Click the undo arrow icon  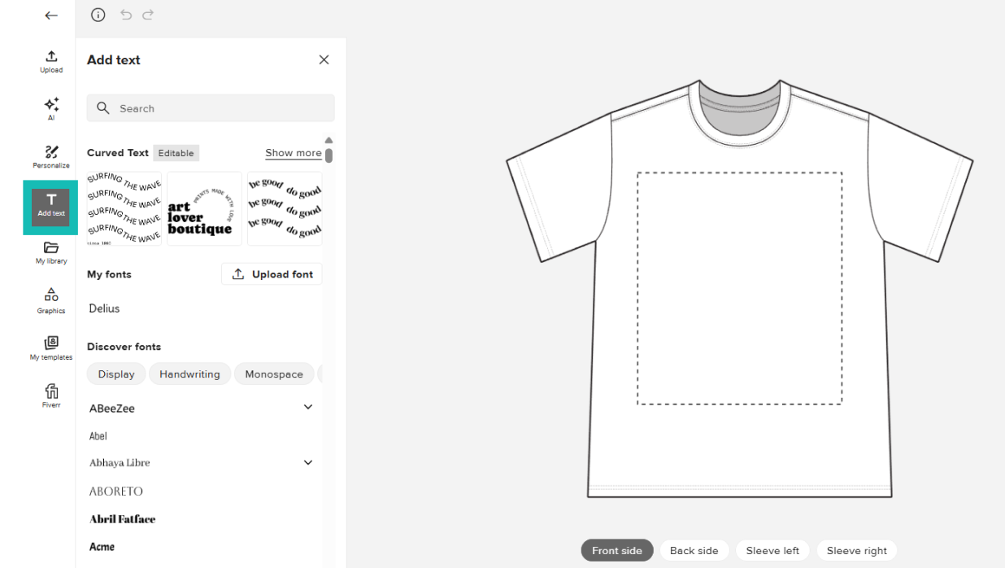click(126, 15)
